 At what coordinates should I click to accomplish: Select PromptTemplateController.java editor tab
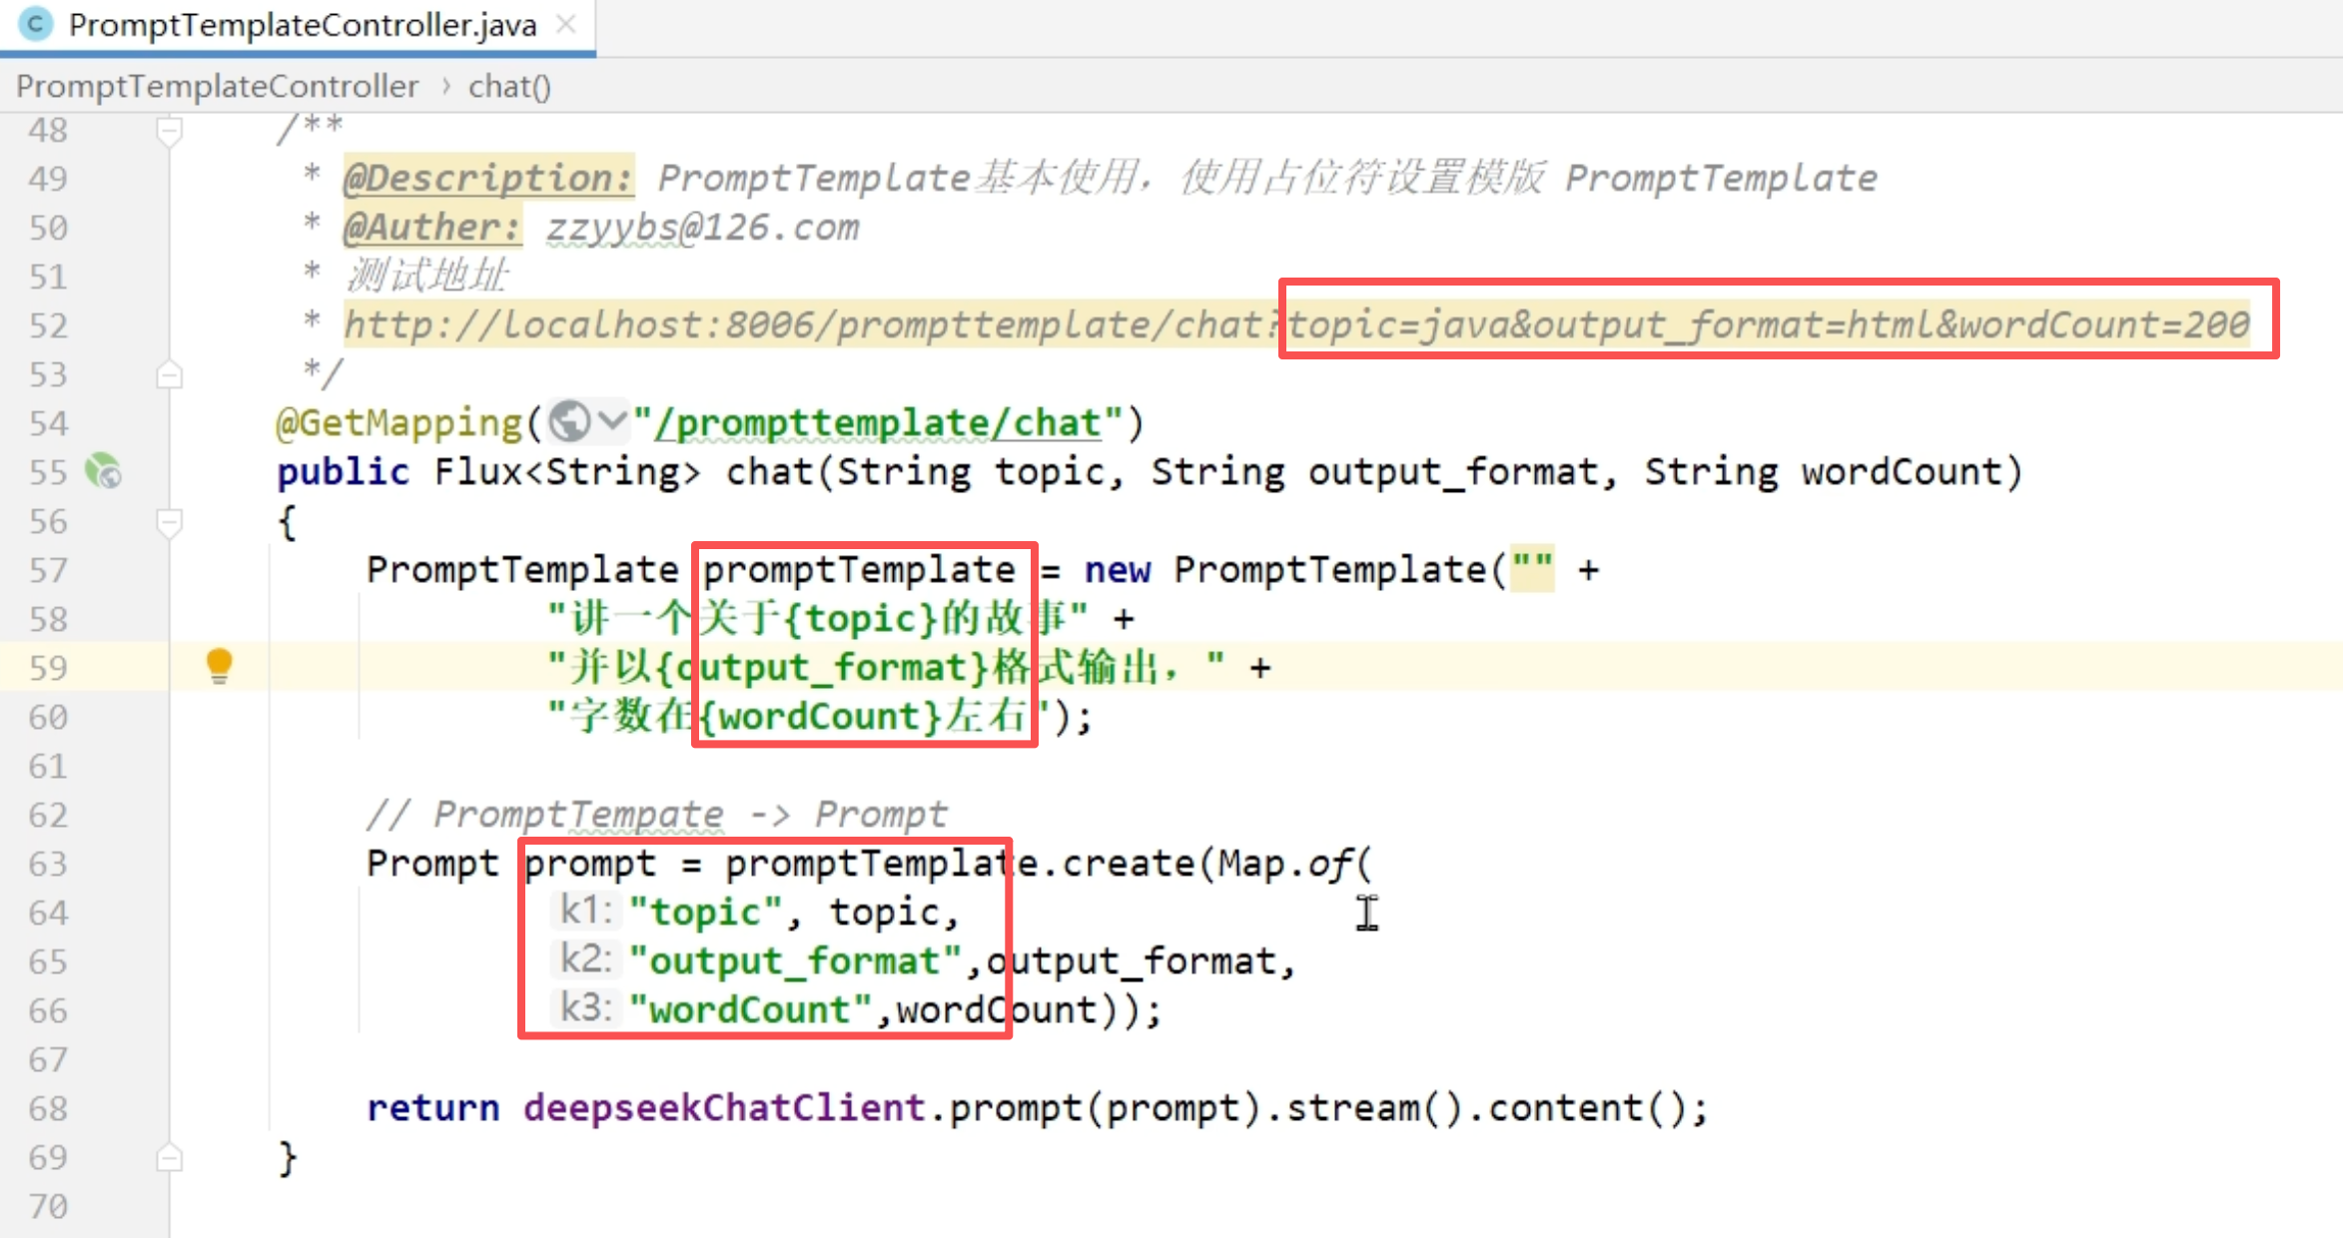[x=302, y=25]
